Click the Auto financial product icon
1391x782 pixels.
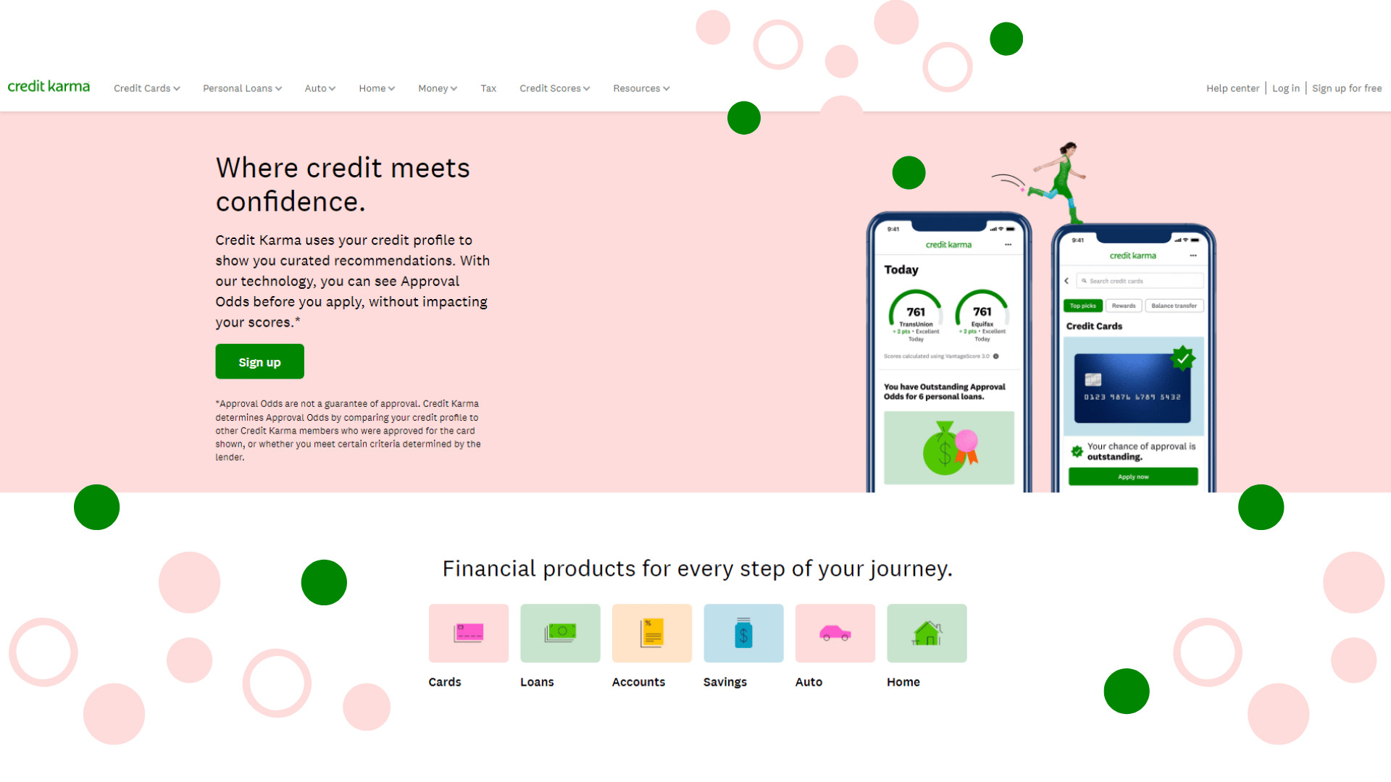point(835,632)
